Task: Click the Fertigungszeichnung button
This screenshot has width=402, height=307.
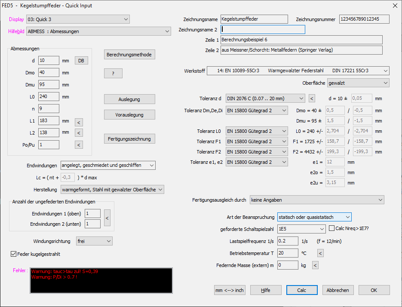Action: tap(129, 139)
